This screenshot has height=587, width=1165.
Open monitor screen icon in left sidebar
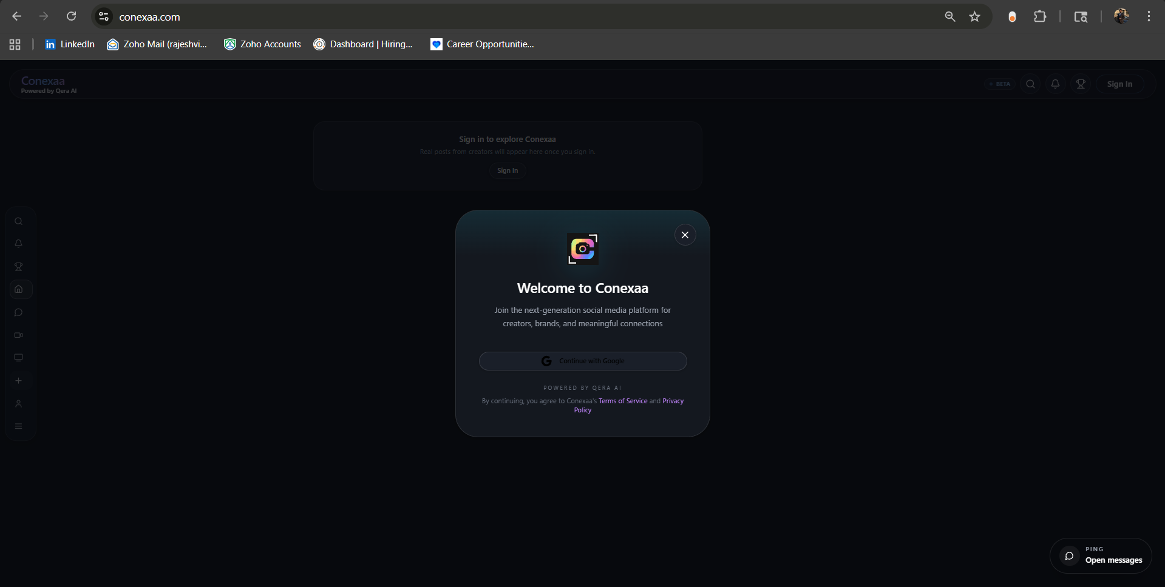(x=19, y=358)
